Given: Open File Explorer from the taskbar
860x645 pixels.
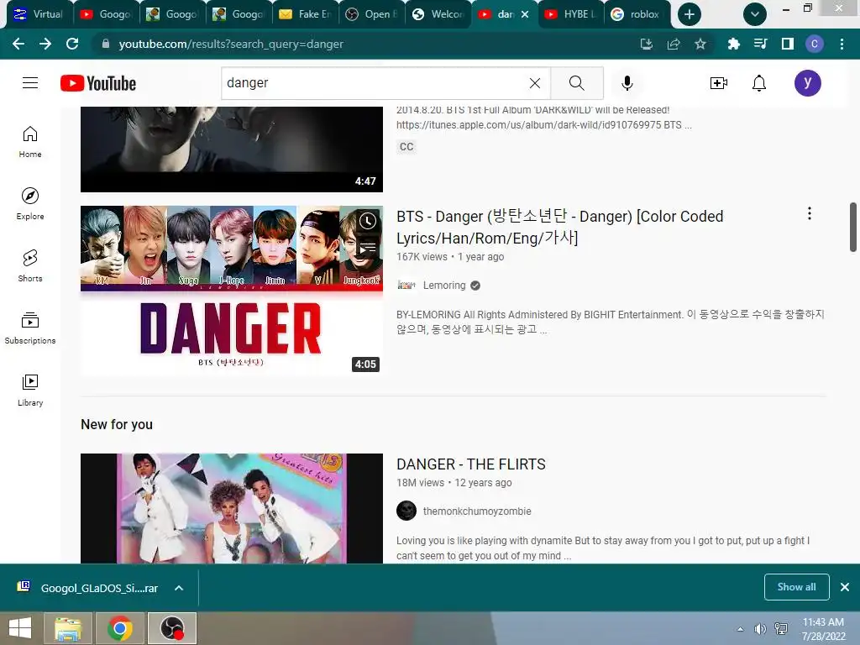Looking at the screenshot, I should point(68,628).
